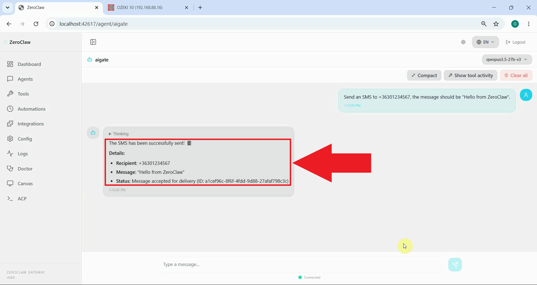The height and width of the screenshot is (285, 537).
Task: Collapse the sidebar panel
Action: tap(93, 42)
